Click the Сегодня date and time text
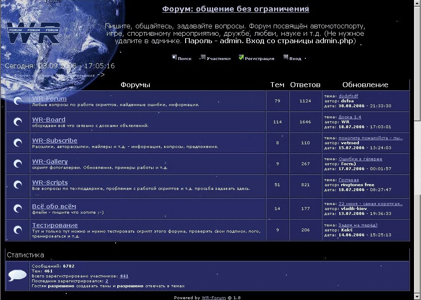Image resolution: width=421 pixels, height=300 pixels. (60, 66)
